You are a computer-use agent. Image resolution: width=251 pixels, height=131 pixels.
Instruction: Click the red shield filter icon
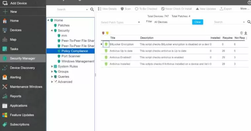[x=103, y=33]
